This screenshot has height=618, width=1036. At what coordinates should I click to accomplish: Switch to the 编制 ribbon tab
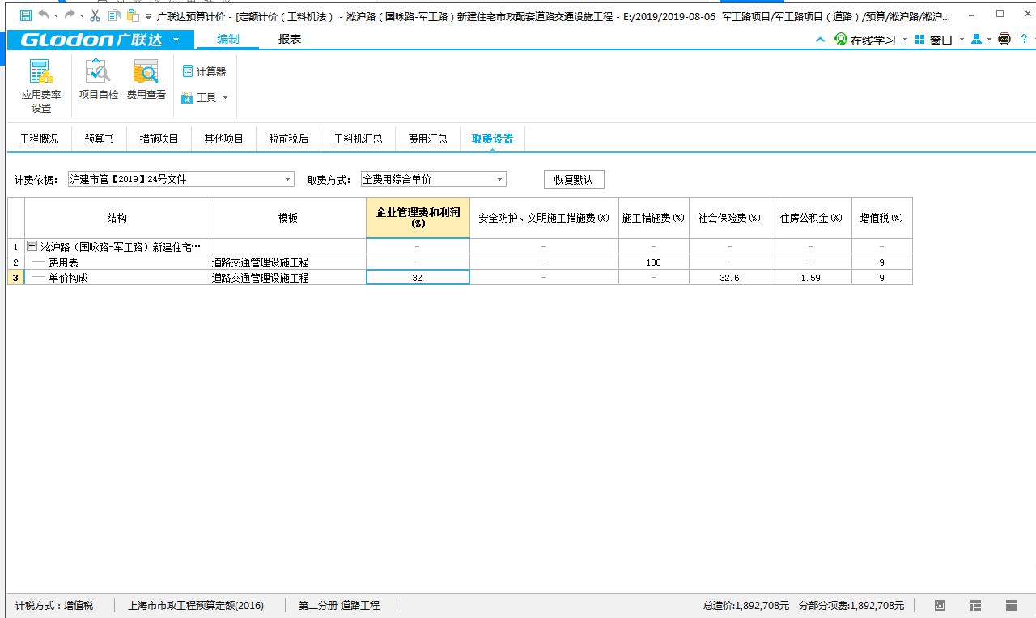coord(228,39)
